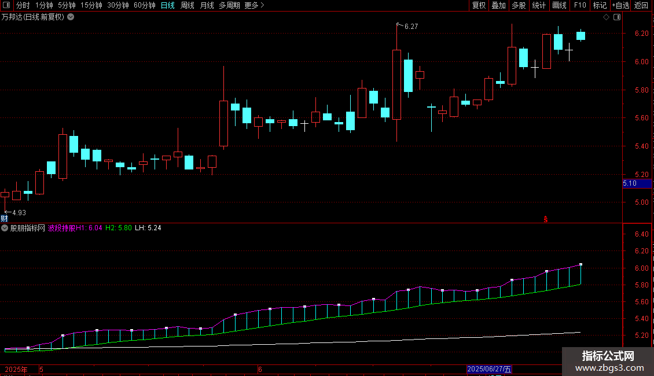Click the 万邦达(日线.前复权) chart title

pyautogui.click(x=32, y=17)
